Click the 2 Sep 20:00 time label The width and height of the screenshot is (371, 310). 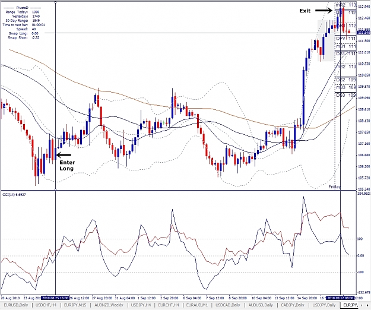(x=169, y=298)
